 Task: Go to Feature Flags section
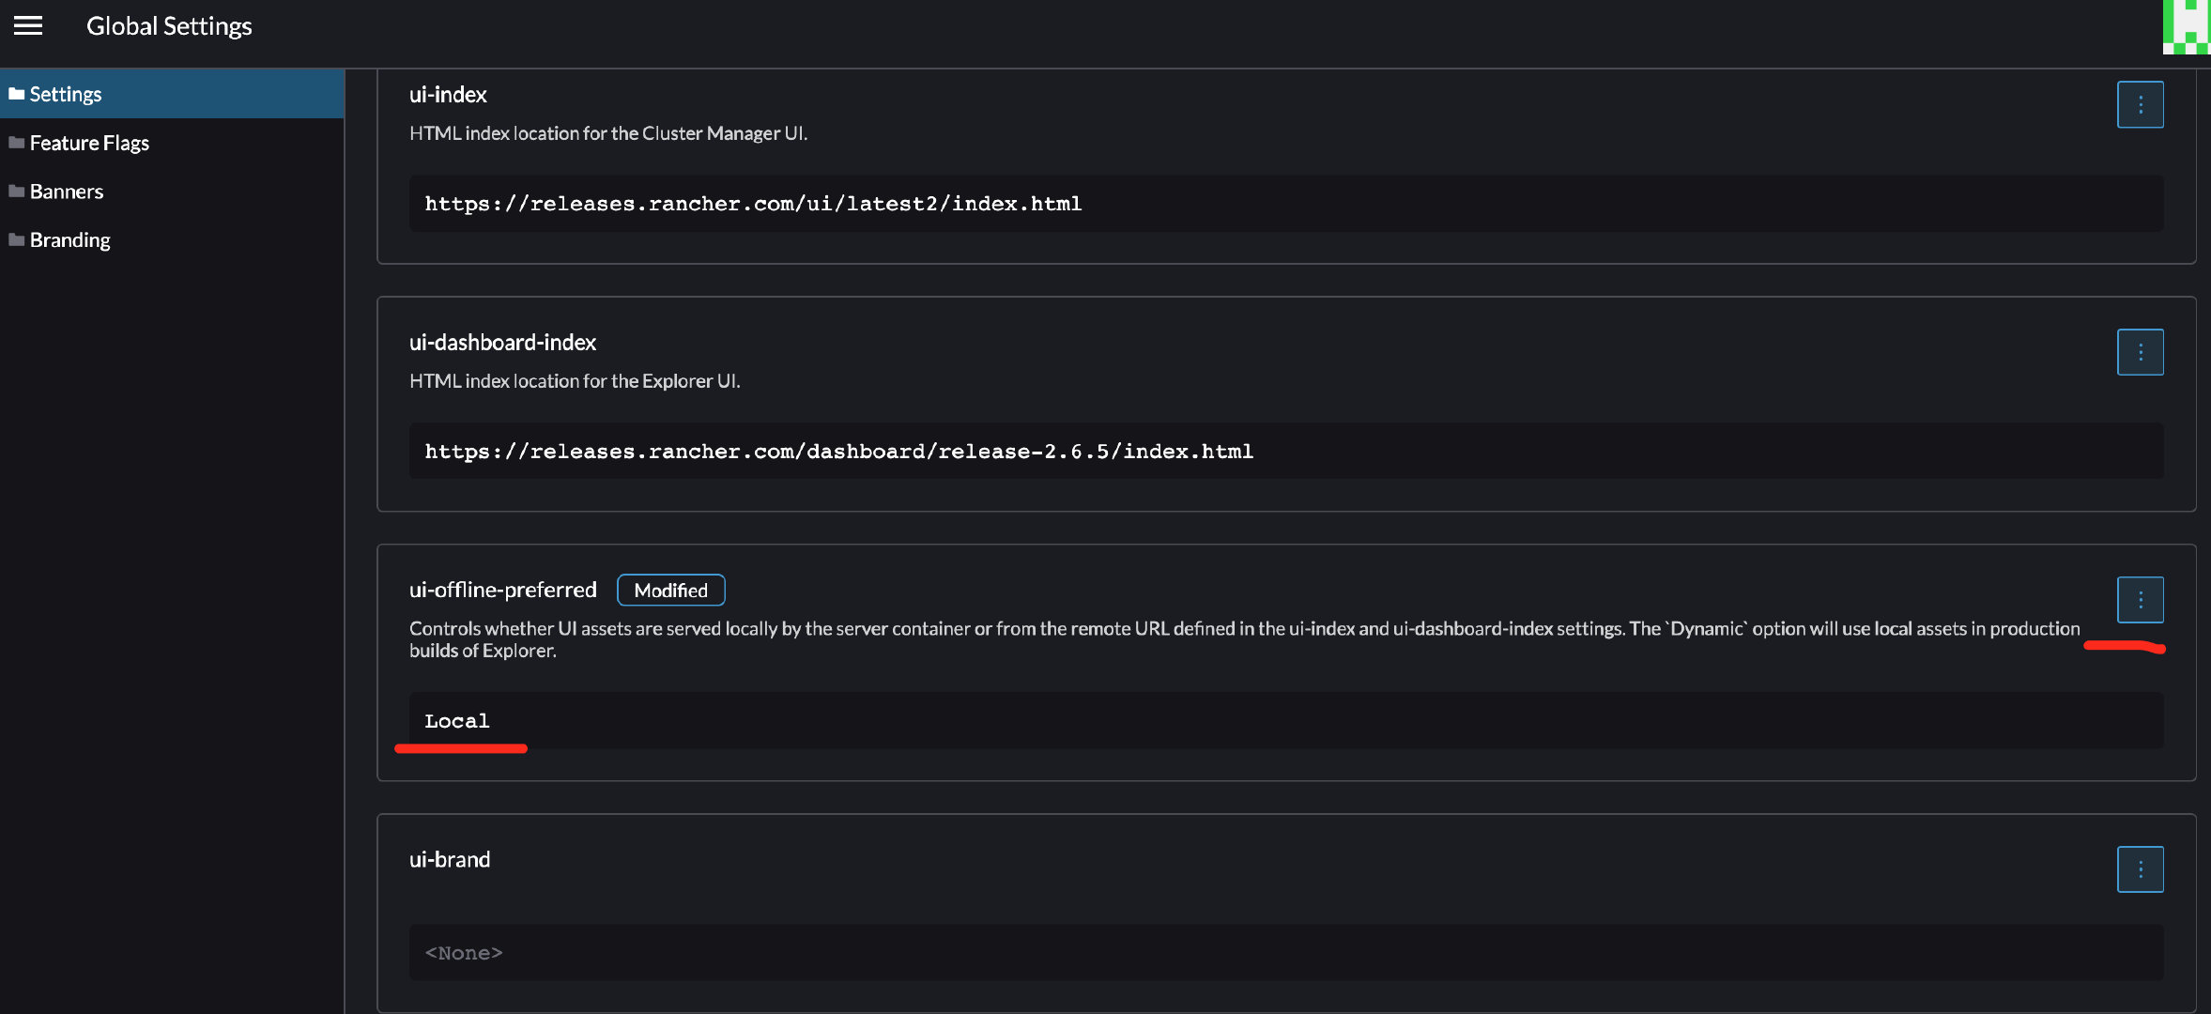tap(89, 143)
